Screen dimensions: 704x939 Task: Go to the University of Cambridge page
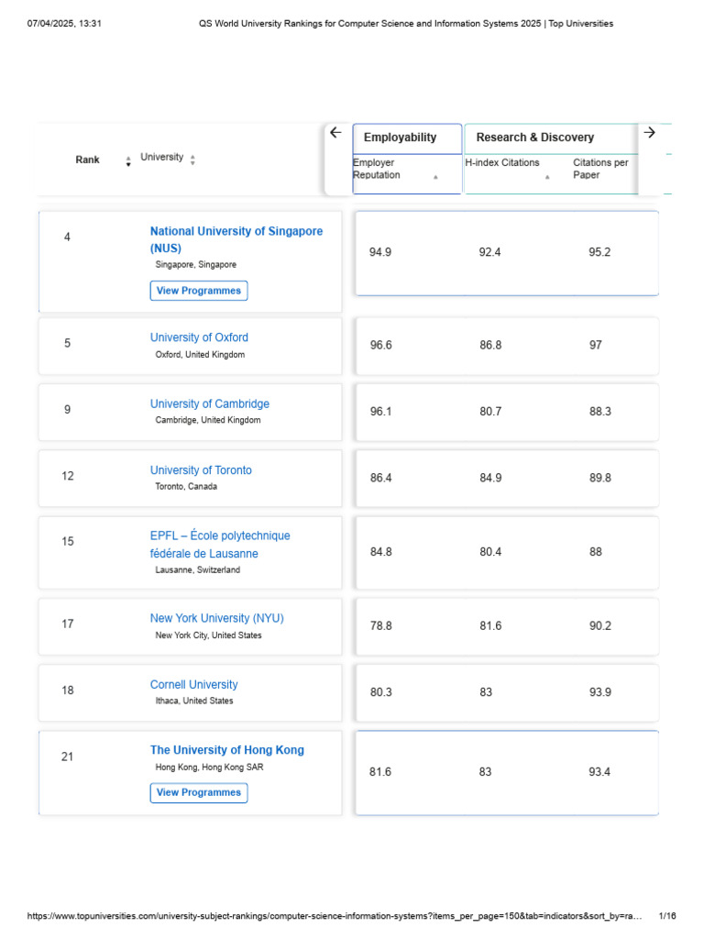click(x=210, y=403)
